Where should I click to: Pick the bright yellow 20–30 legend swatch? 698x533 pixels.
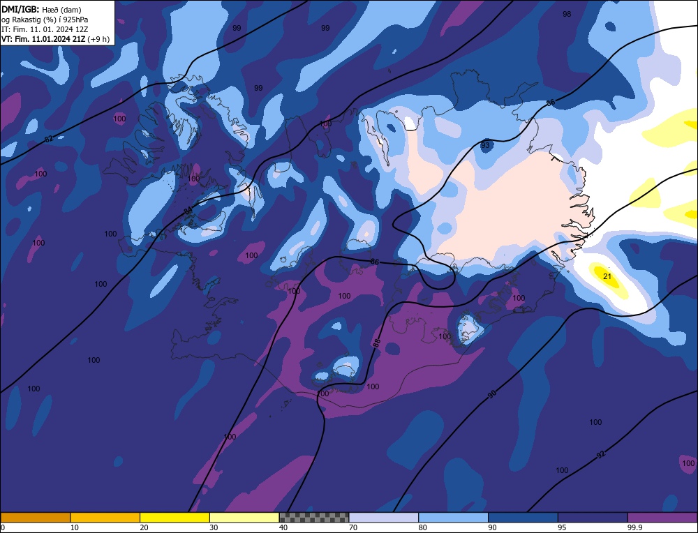(174, 518)
